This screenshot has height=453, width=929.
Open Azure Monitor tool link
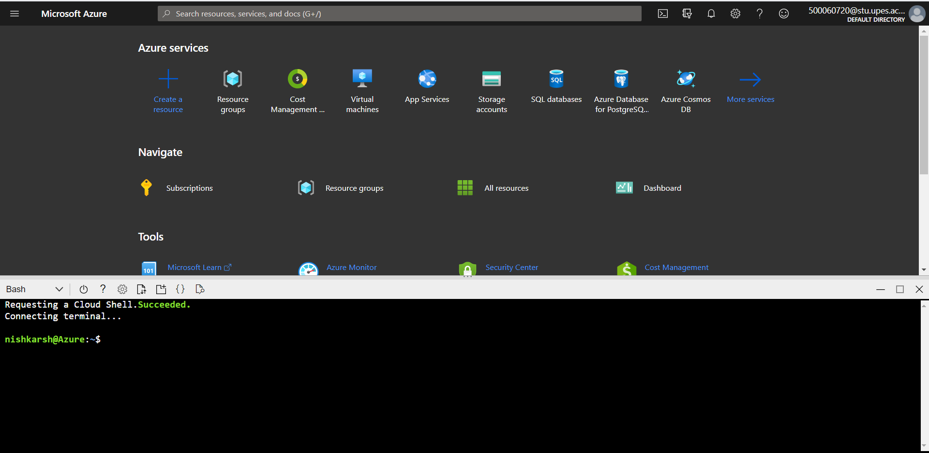(x=351, y=267)
